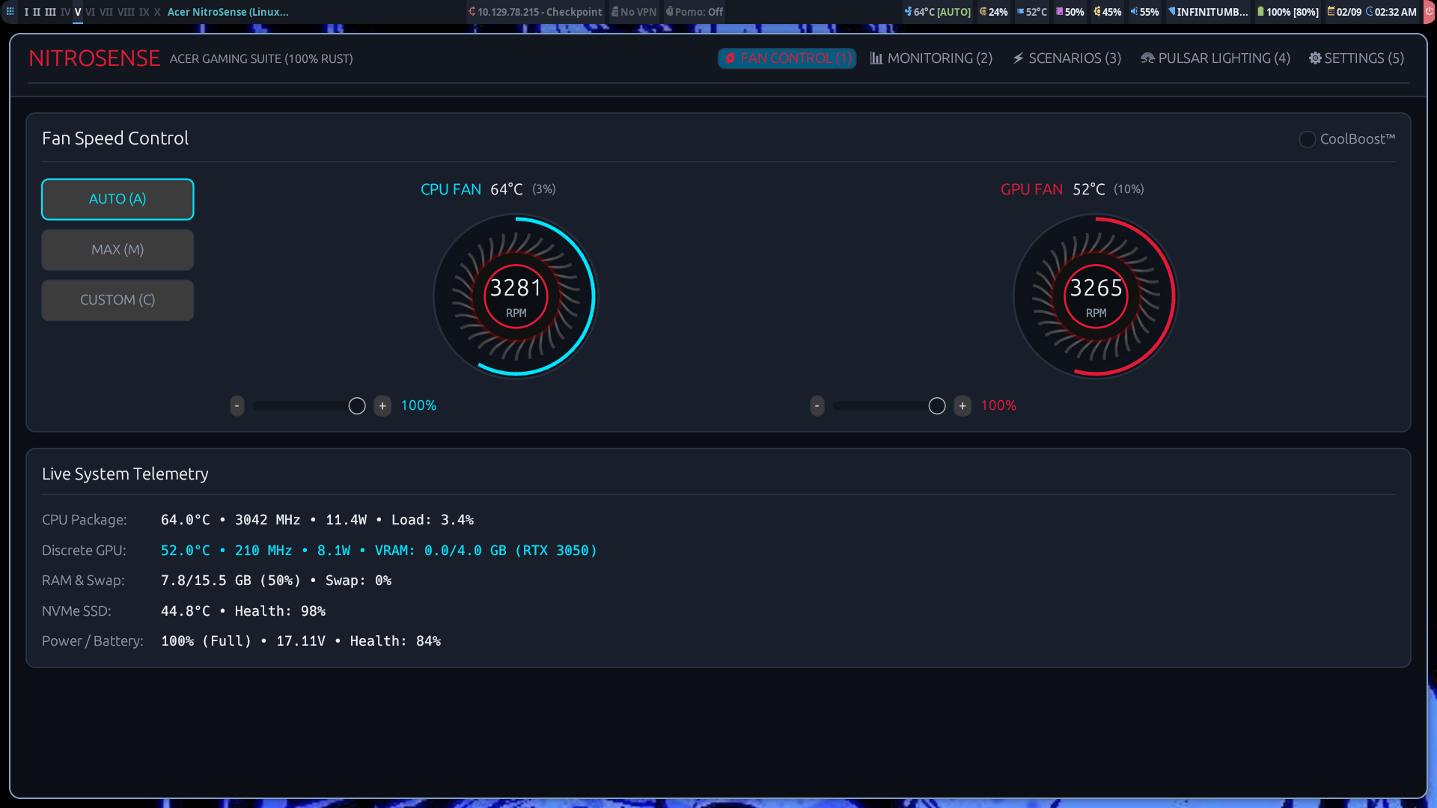This screenshot has width=1437, height=808.
Task: Switch to workspace VI
Action: point(91,12)
